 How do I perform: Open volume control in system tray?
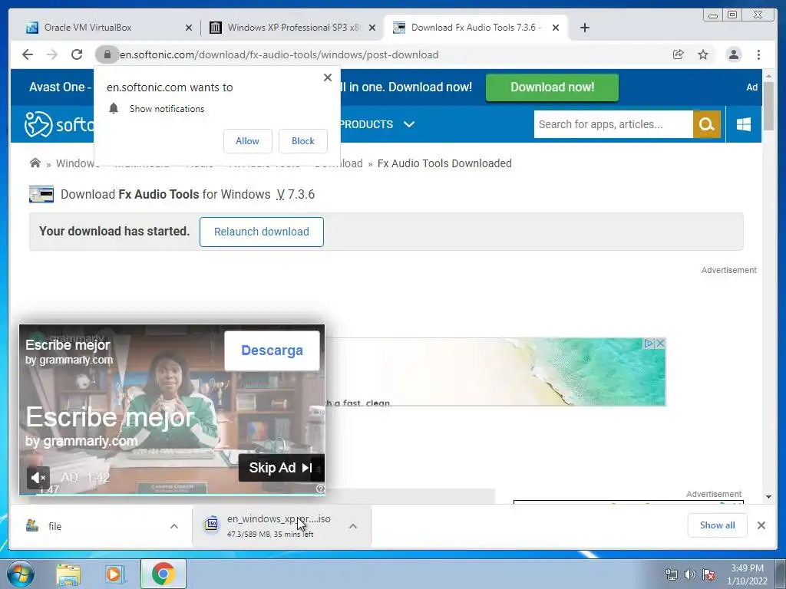click(x=690, y=574)
